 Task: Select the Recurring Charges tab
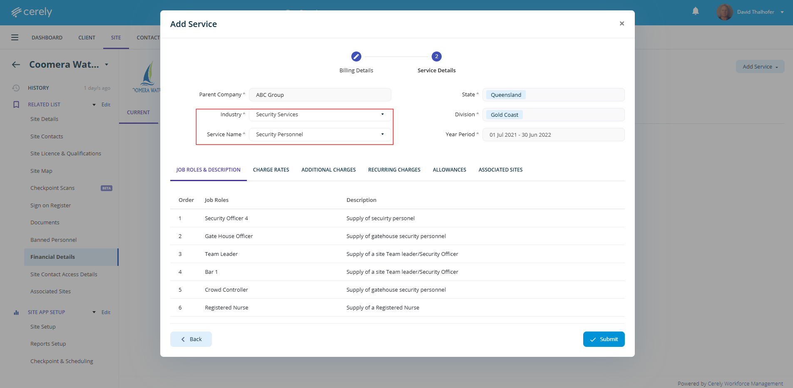click(x=394, y=170)
